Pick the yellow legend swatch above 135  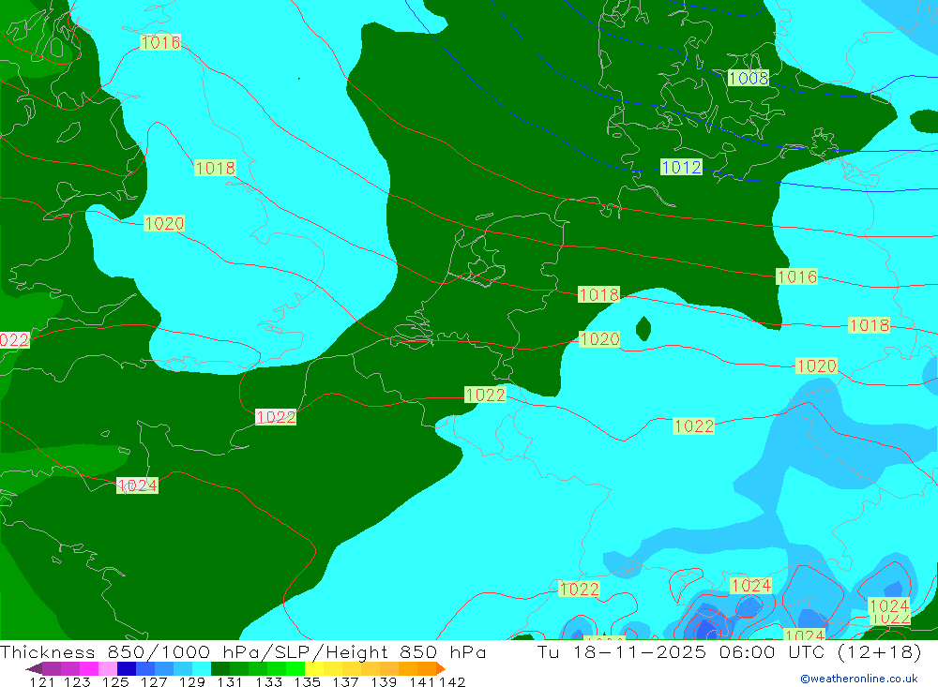[314, 668]
